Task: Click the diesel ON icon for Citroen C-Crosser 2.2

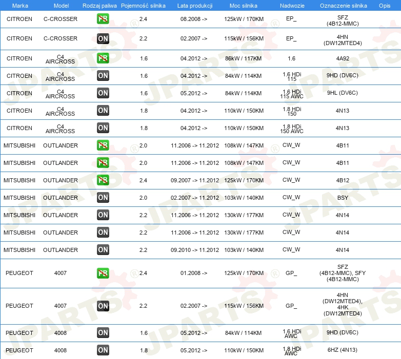Action: (x=103, y=39)
